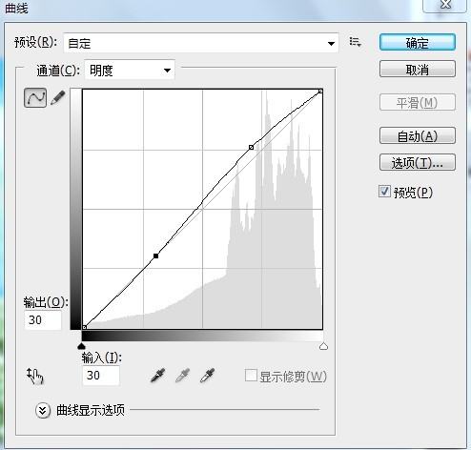This screenshot has width=471, height=450.
Task: Open the preset options menu icon
Action: point(355,42)
